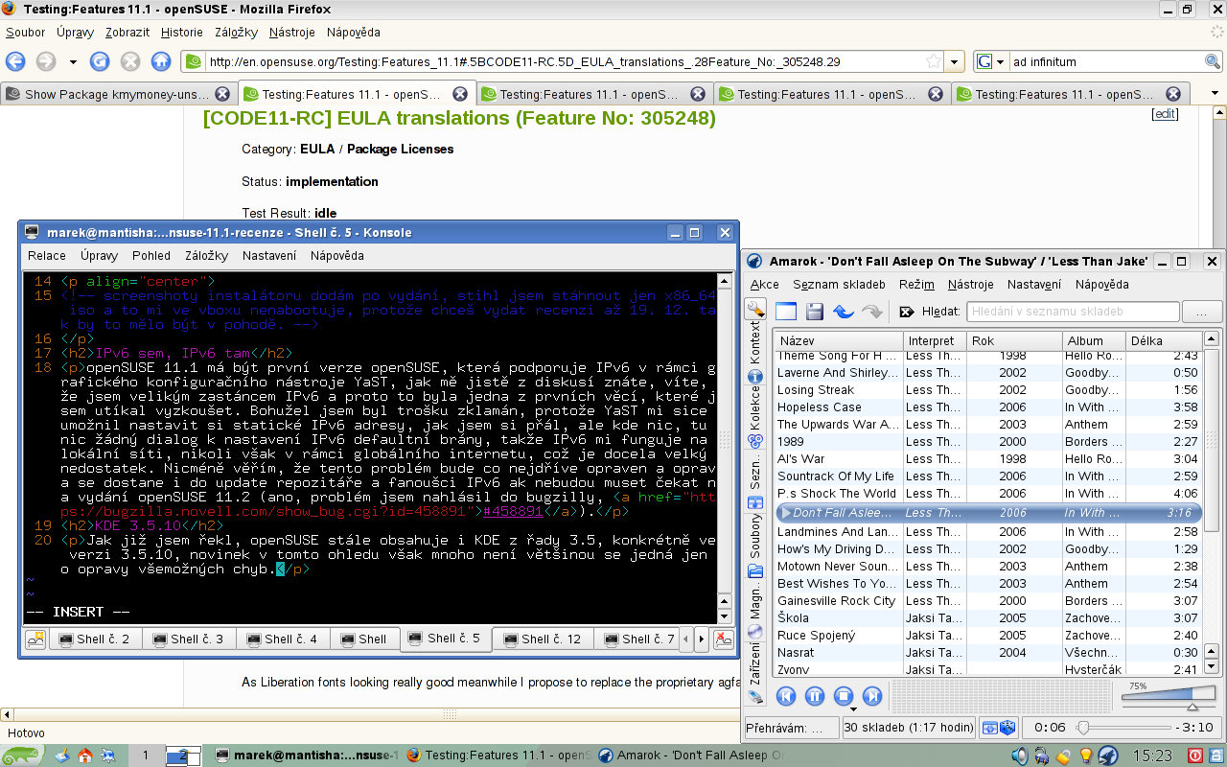Adjust the Amarok volume slider at 75%
This screenshot has width=1227, height=767.
[x=1169, y=698]
